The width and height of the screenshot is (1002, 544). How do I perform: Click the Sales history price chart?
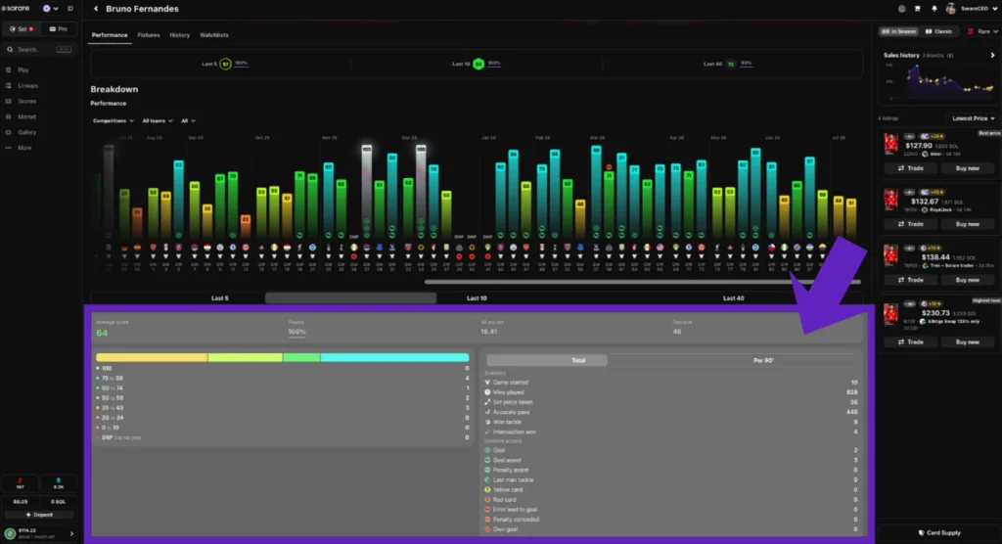point(939,82)
